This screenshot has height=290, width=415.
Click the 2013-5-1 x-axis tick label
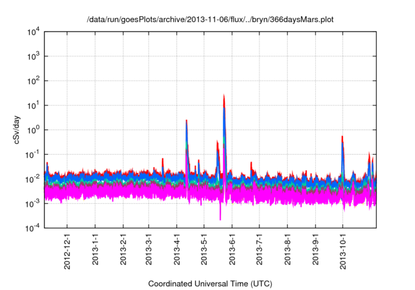(x=204, y=249)
